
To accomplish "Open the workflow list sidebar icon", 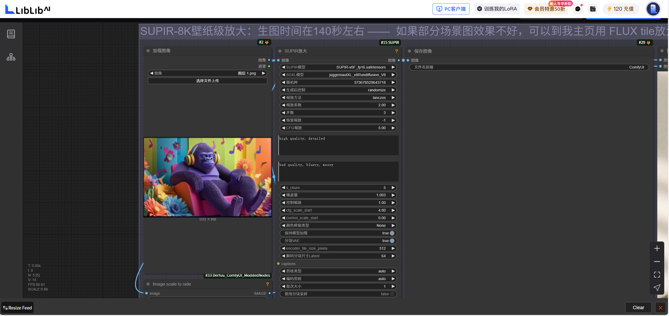I will (x=11, y=34).
